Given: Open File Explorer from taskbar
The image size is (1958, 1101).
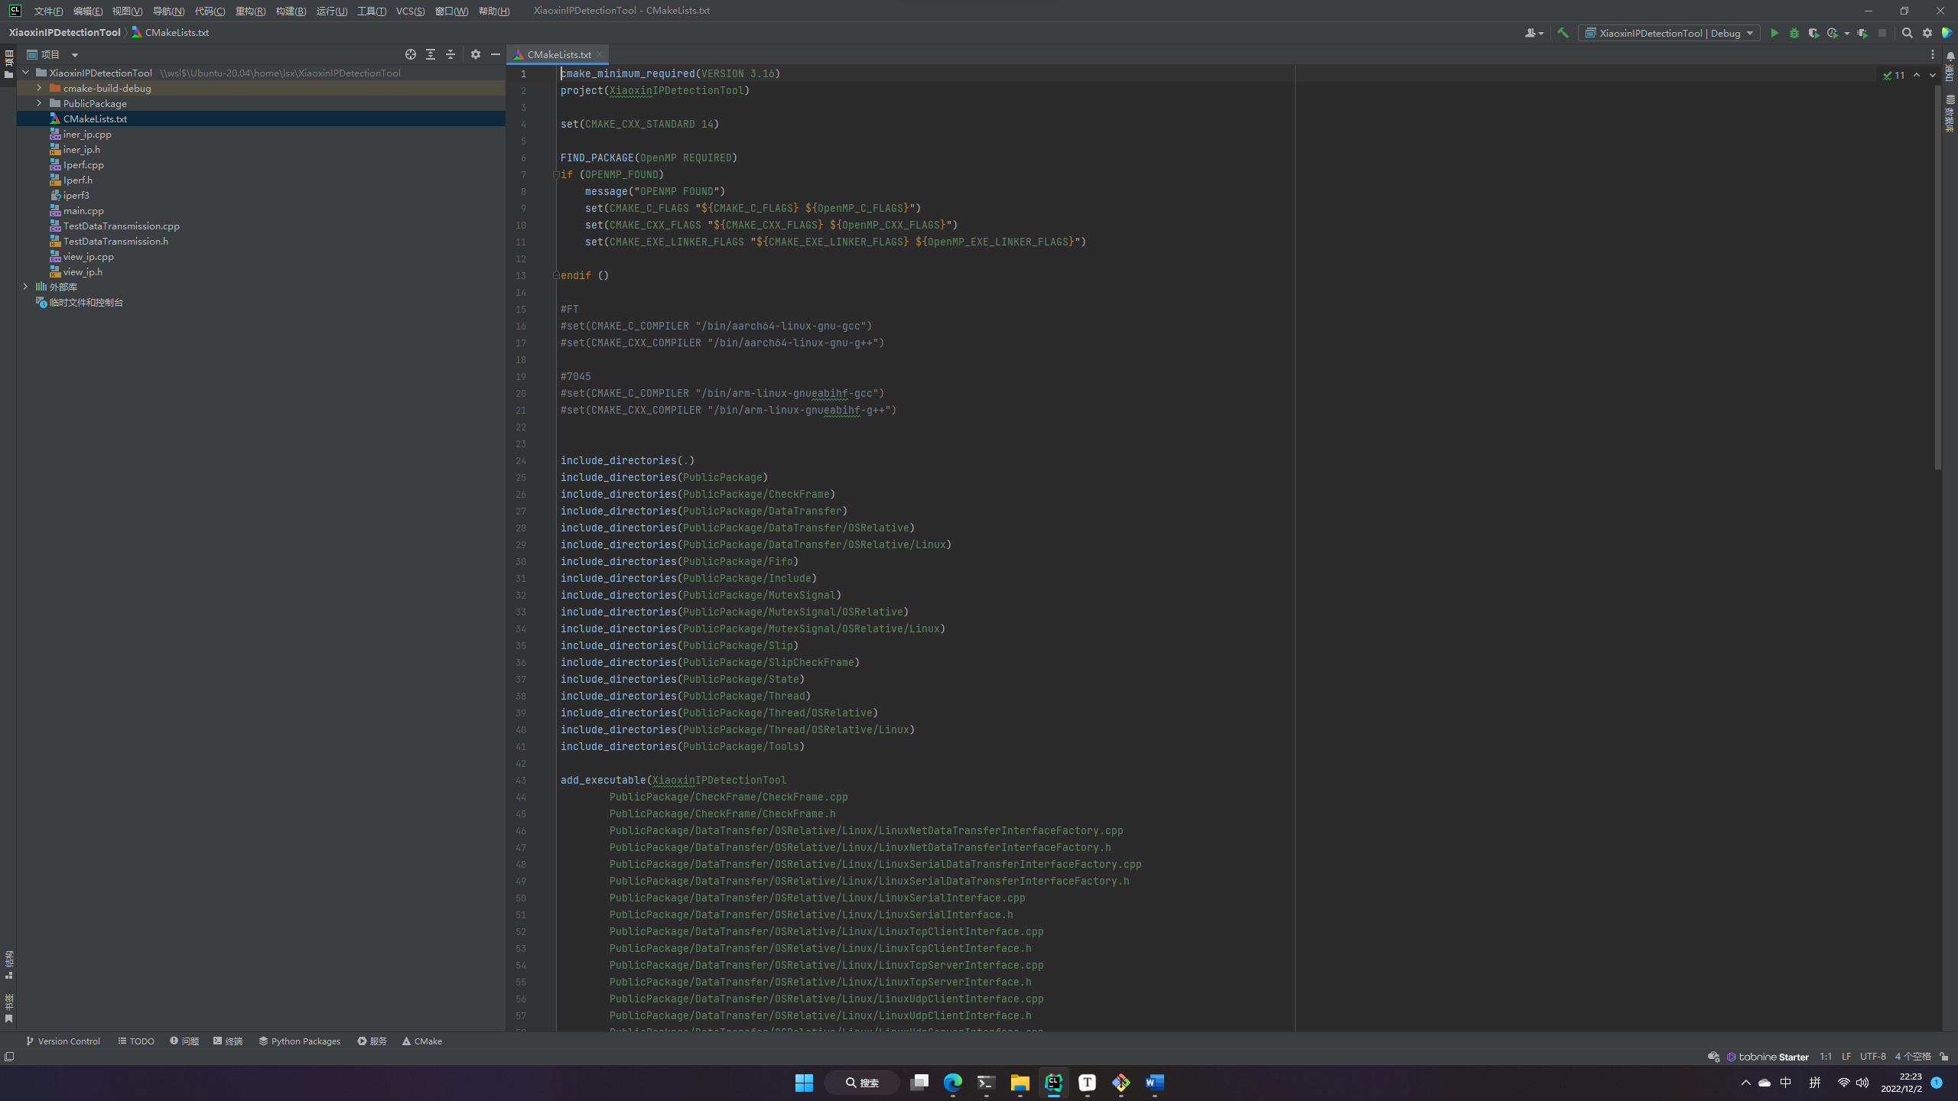Looking at the screenshot, I should [x=1020, y=1083].
